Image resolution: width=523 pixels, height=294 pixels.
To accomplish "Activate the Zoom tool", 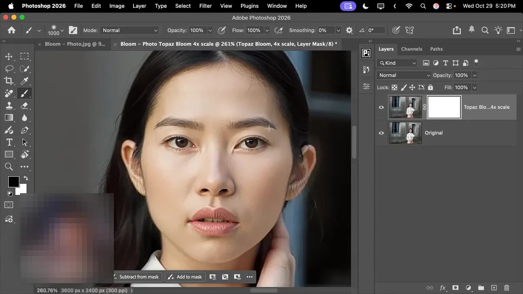I will [9, 167].
